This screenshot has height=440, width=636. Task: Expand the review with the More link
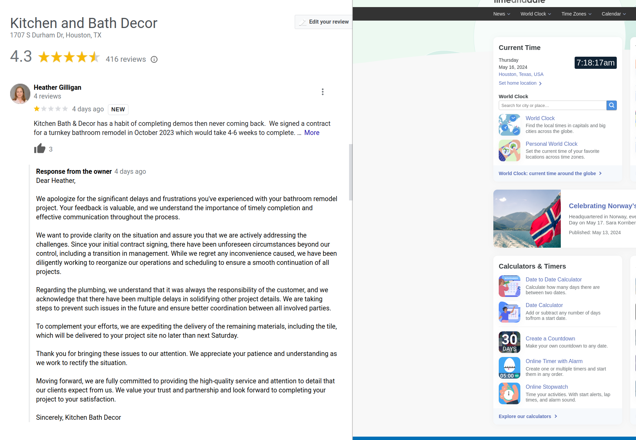pos(312,133)
